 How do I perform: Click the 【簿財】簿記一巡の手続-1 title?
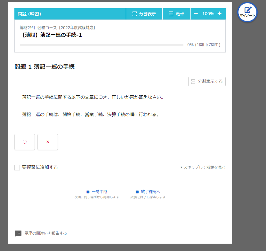[51, 35]
